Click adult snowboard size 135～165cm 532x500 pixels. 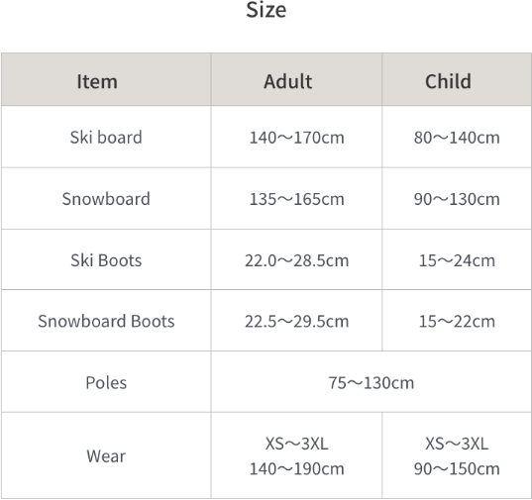click(297, 199)
